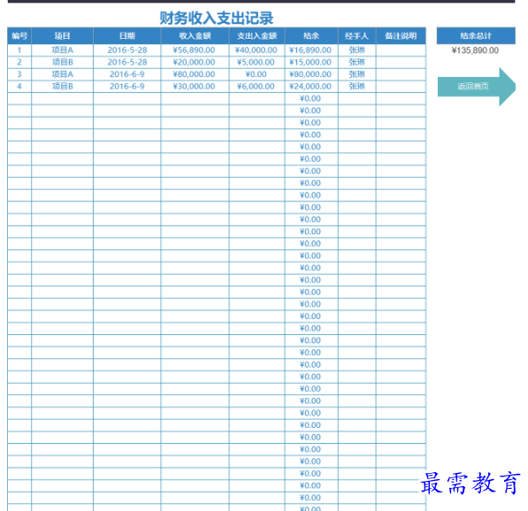Click the title 财务收入支出记录
The height and width of the screenshot is (511, 528).
(217, 18)
